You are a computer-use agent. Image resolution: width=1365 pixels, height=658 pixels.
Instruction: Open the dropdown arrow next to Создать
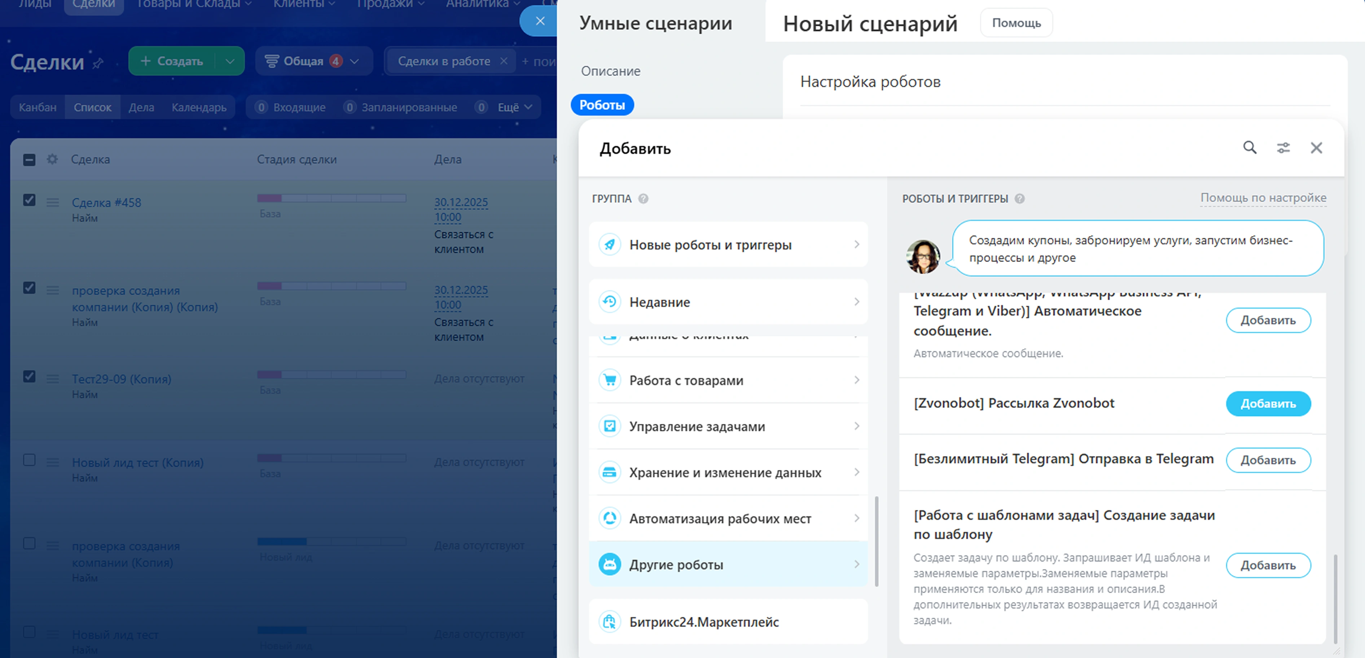point(230,61)
